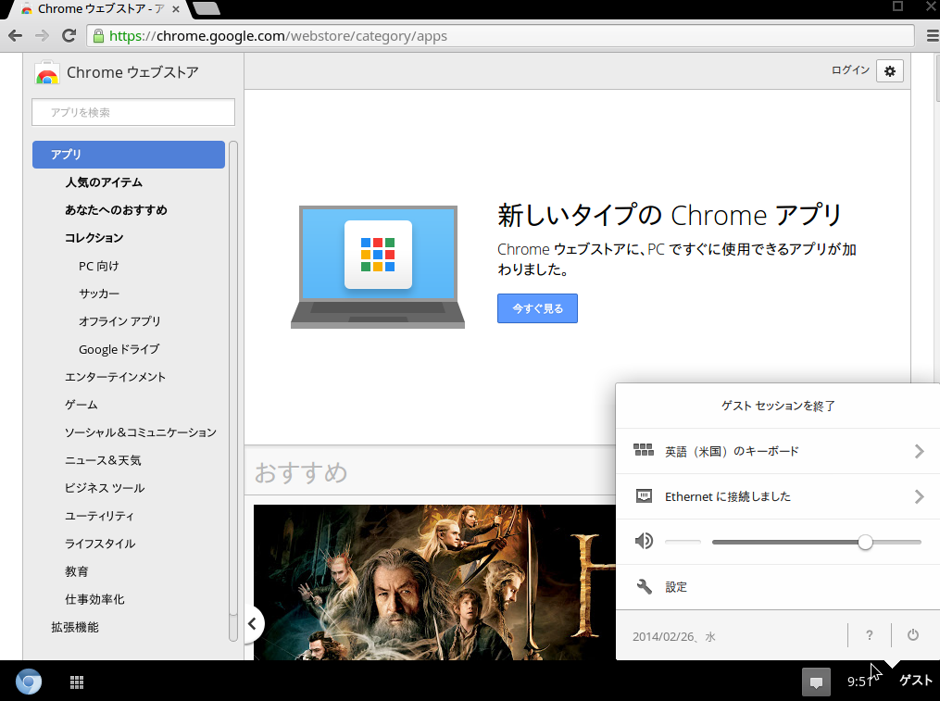This screenshot has height=701, width=940.
Task: Open 人気のアイテム in sidebar
Action: [104, 182]
